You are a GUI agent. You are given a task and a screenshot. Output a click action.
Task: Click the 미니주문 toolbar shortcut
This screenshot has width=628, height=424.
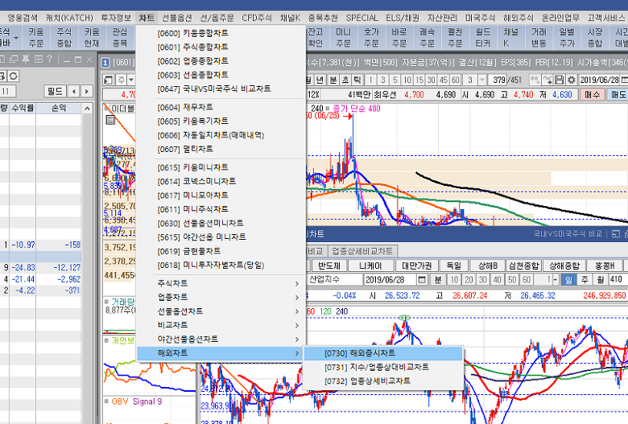pos(343,37)
